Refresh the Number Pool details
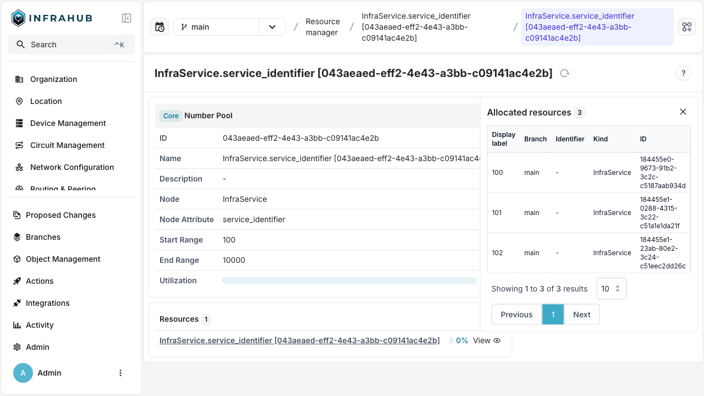 click(564, 73)
